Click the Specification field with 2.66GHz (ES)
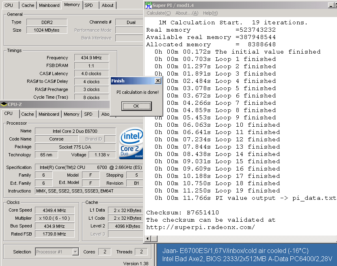 pos(89,167)
